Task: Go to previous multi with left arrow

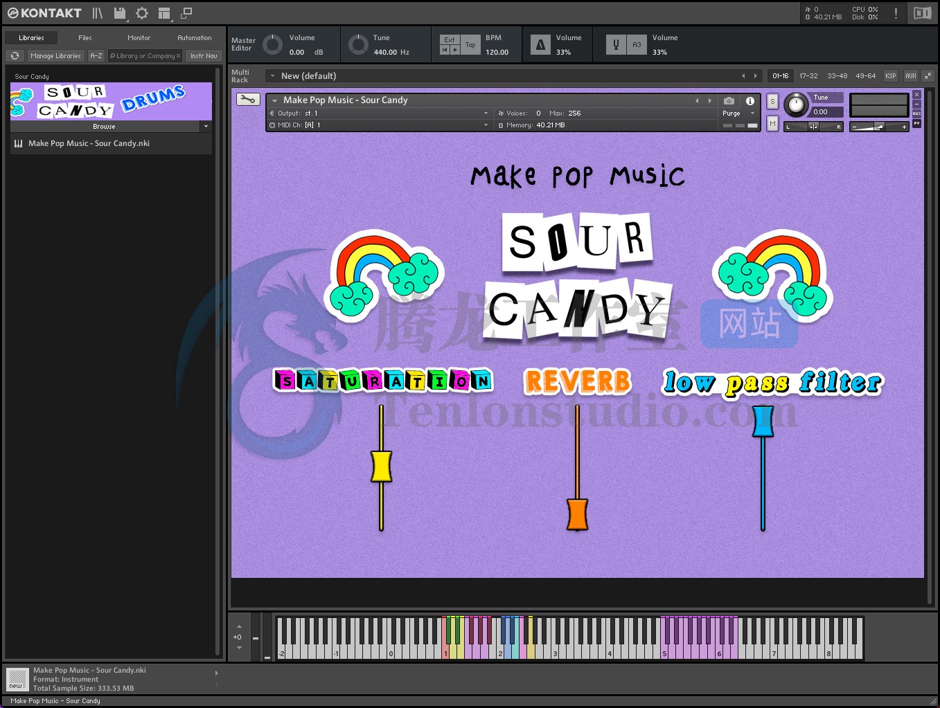Action: [743, 76]
